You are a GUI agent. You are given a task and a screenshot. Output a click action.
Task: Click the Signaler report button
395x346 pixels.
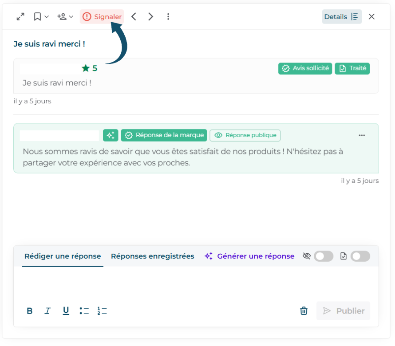click(x=102, y=17)
